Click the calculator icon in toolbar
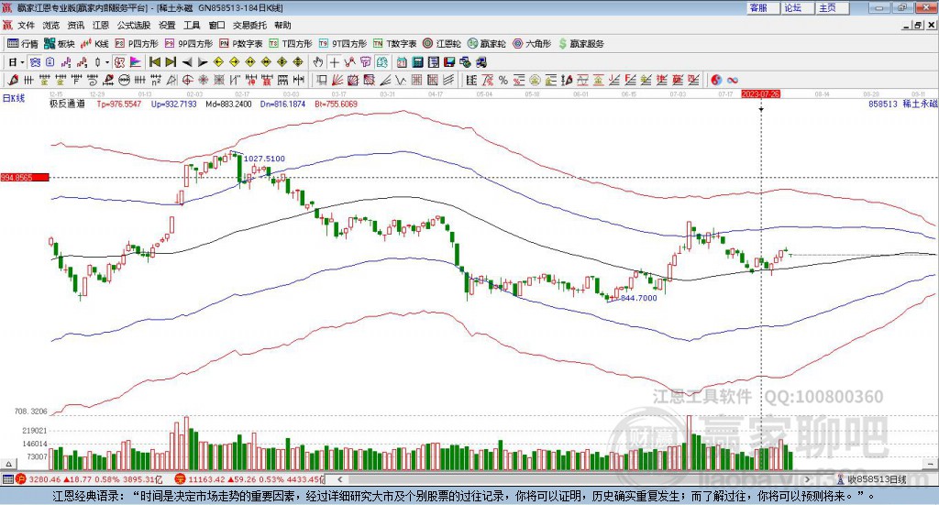 point(417,62)
